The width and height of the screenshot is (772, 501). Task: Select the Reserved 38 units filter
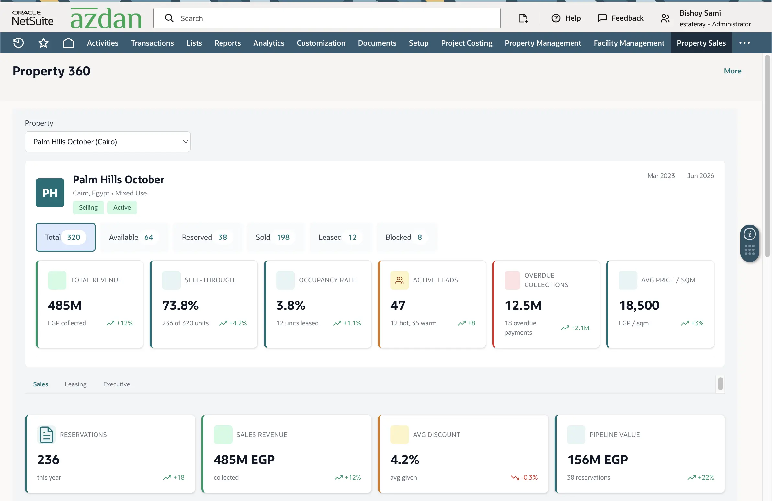coord(207,237)
